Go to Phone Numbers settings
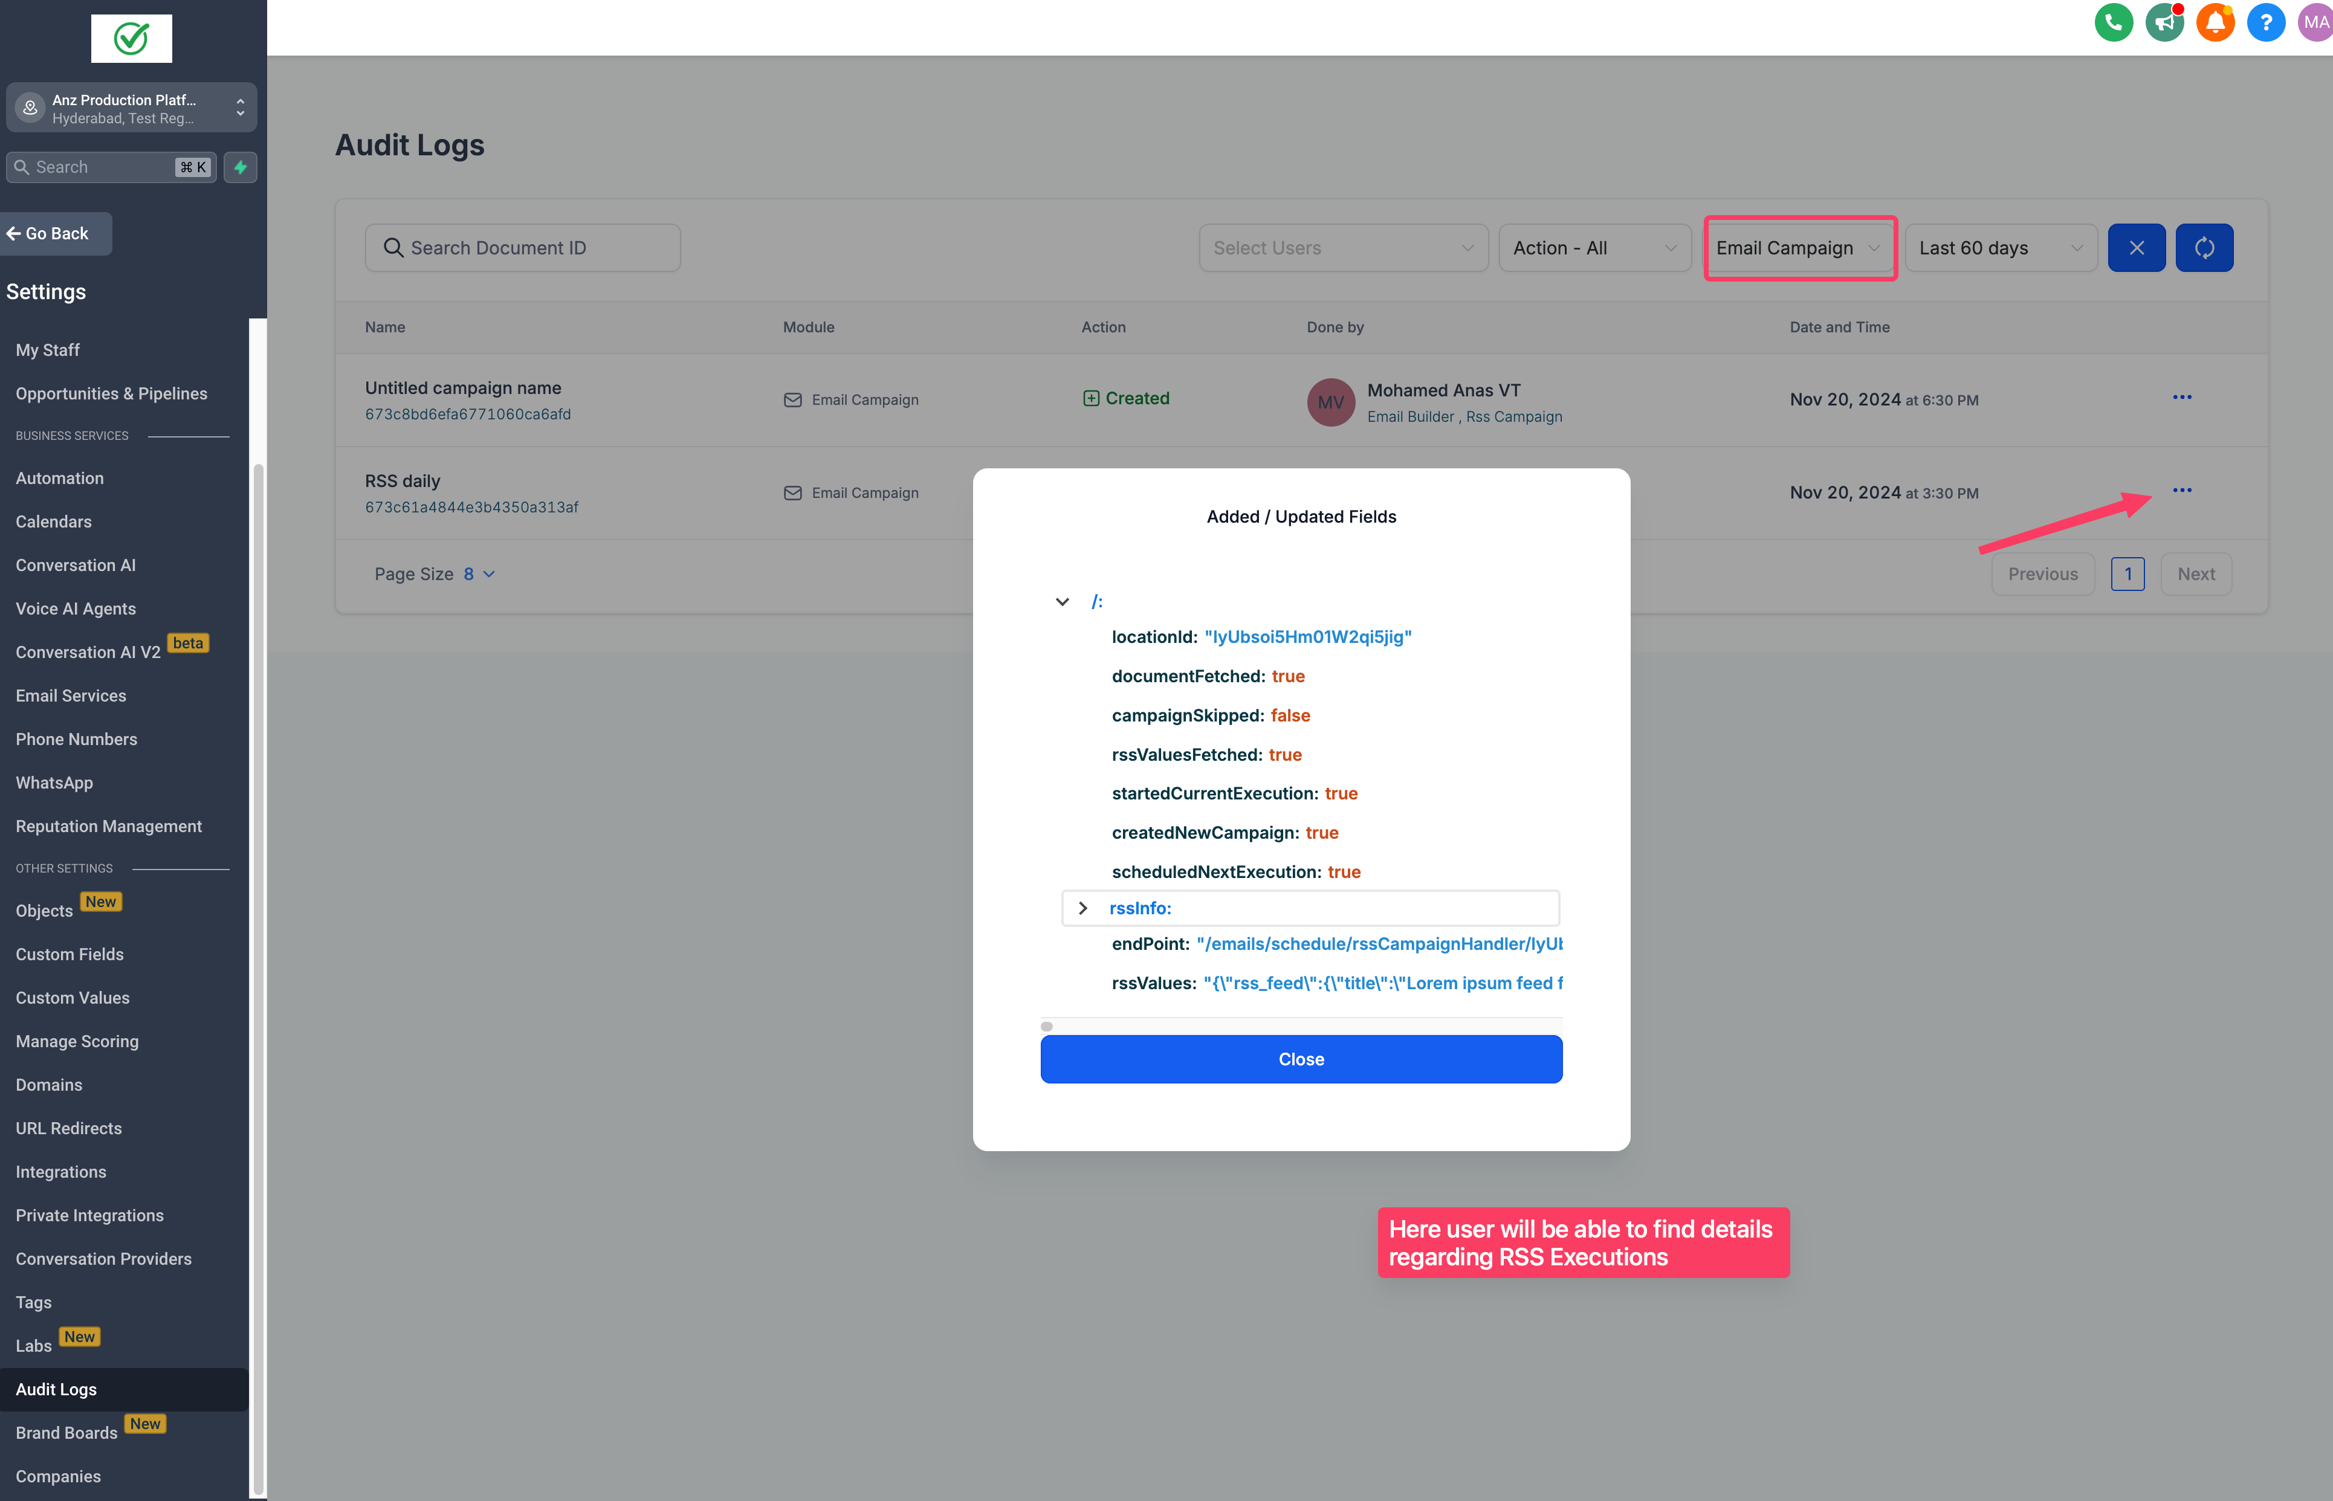 (76, 740)
